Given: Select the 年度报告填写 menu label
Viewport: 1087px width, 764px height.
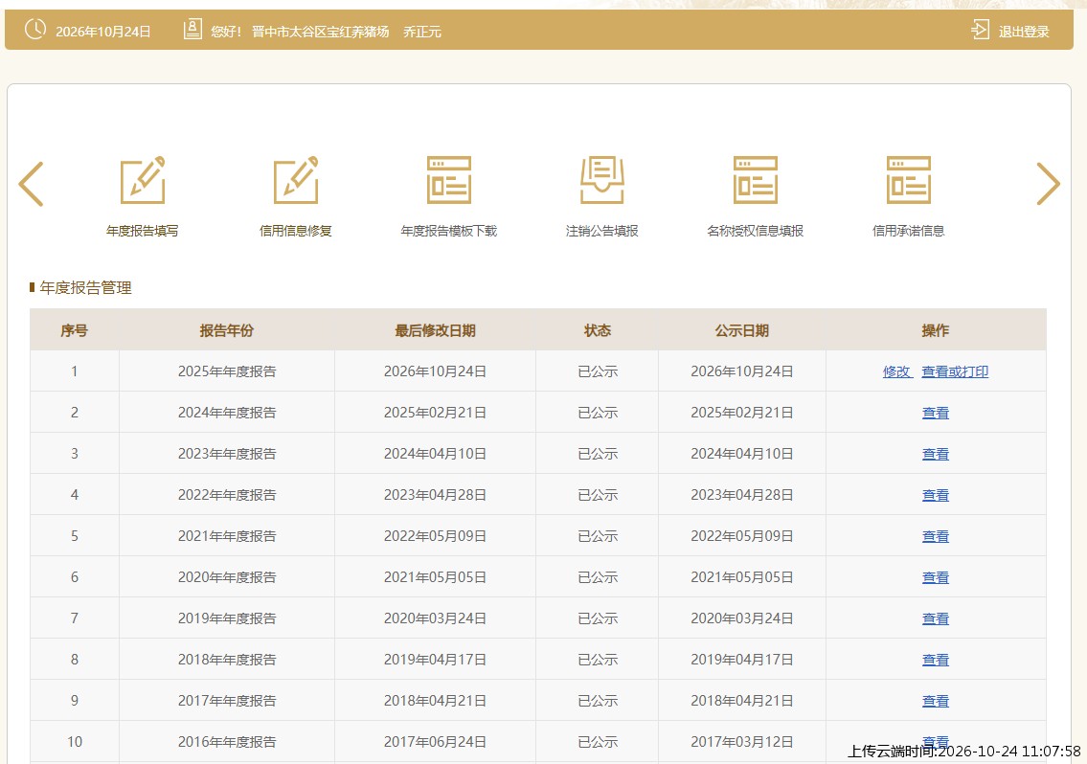Looking at the screenshot, I should coord(142,231).
